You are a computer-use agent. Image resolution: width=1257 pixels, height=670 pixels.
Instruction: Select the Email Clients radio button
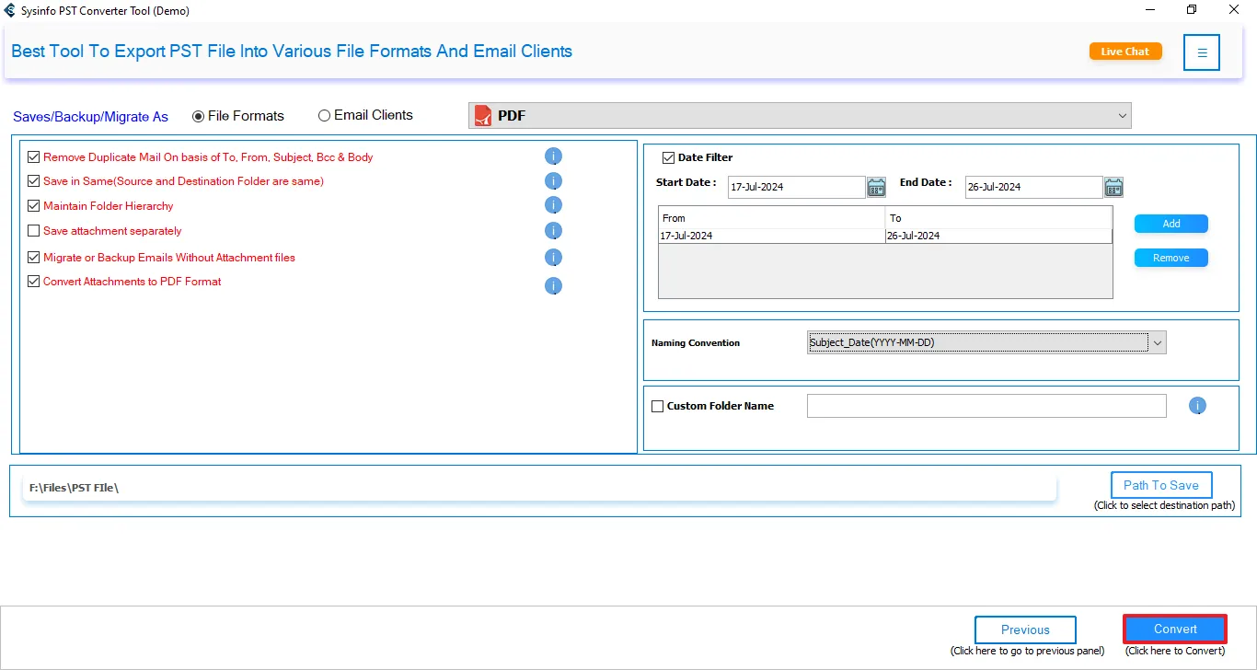[x=324, y=116]
